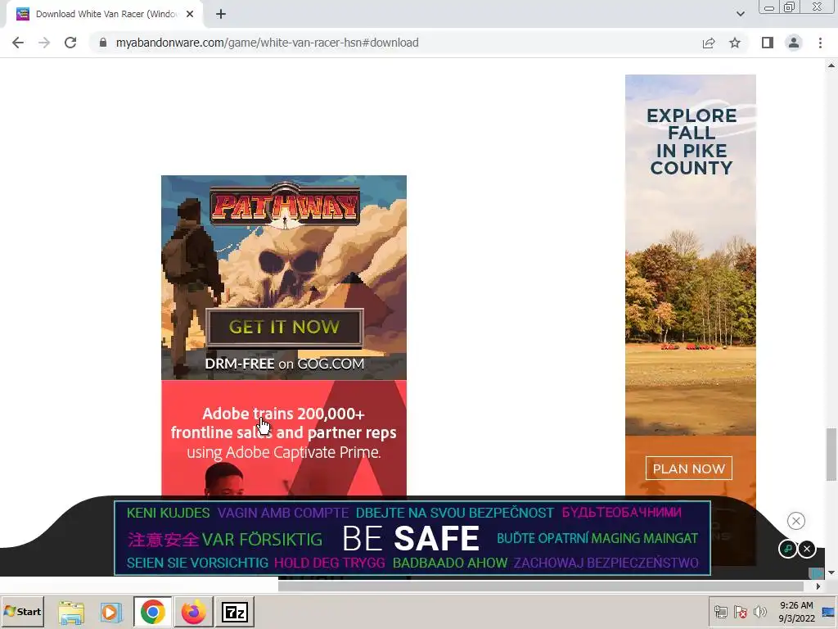Toggle Chrome side panel
This screenshot has width=838, height=629.
[x=768, y=43]
